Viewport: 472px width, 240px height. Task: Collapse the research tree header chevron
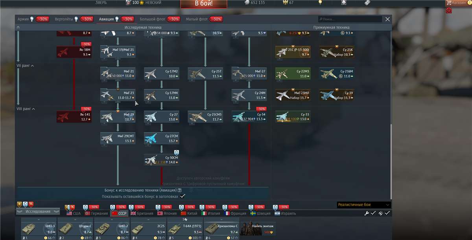click(18, 27)
